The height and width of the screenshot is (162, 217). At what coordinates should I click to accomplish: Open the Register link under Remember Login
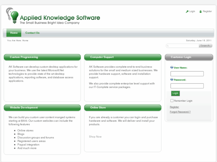[x=174, y=107]
